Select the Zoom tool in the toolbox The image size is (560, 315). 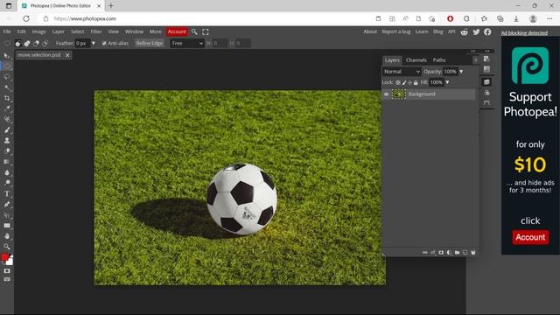[x=7, y=247]
